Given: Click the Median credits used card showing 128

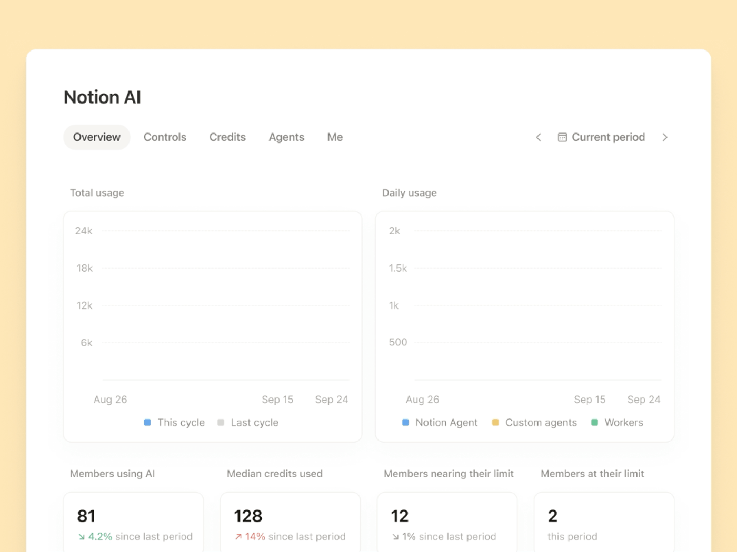Looking at the screenshot, I should (290, 522).
